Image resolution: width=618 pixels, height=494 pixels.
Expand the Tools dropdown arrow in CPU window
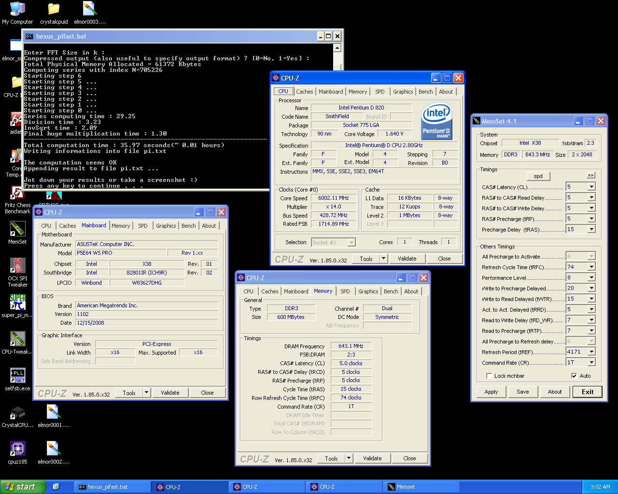[384, 259]
